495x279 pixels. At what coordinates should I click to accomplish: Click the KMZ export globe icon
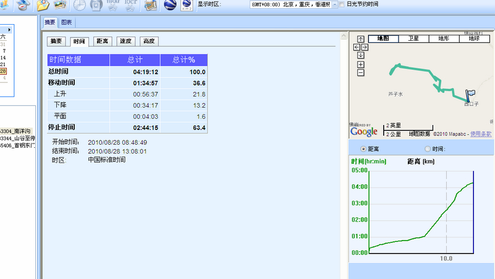(x=186, y=6)
